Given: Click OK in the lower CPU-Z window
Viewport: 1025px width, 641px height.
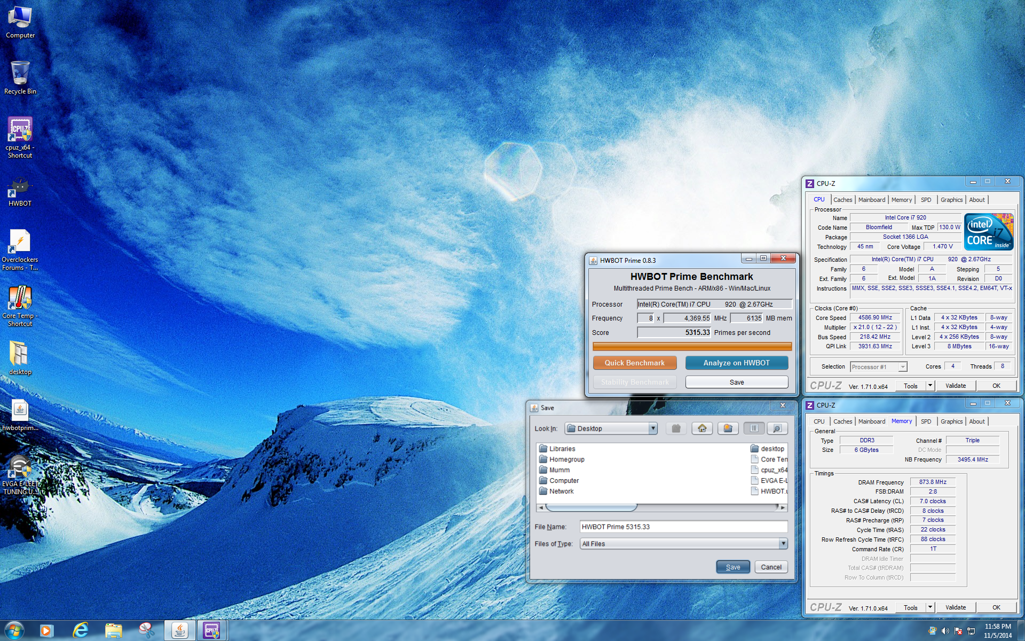Looking at the screenshot, I should pos(996,607).
